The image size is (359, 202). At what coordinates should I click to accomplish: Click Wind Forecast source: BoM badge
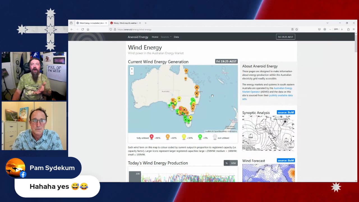point(286,160)
